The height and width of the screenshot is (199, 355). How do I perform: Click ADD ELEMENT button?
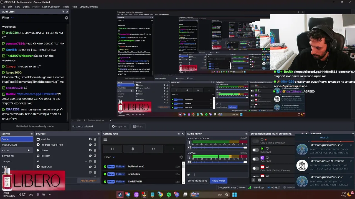point(88,181)
